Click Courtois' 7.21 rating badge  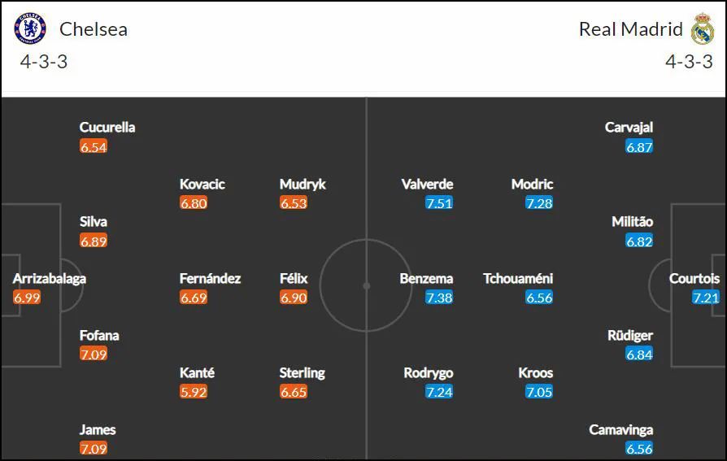point(706,297)
